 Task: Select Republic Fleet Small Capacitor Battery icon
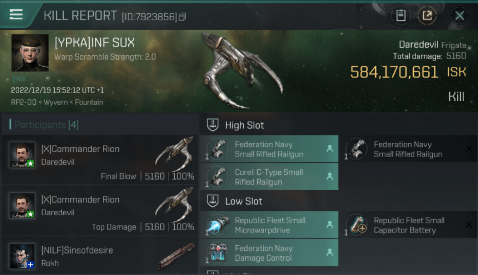(x=356, y=225)
